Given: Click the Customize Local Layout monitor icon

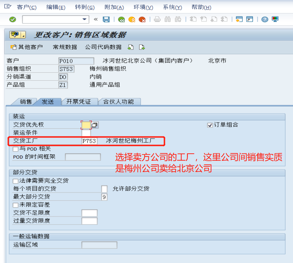Looking at the screenshot, I should pyautogui.click(x=275, y=19).
